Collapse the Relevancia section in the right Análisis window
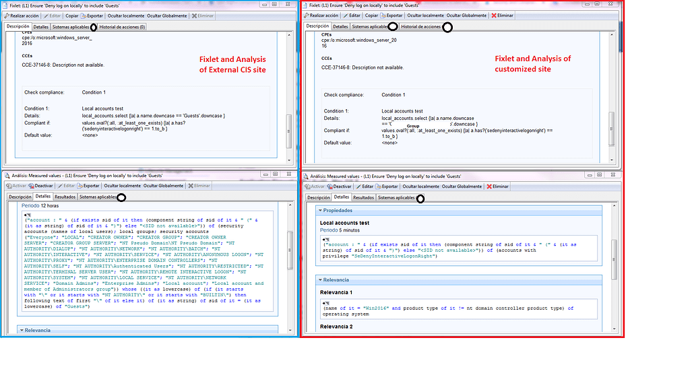 pyautogui.click(x=320, y=279)
